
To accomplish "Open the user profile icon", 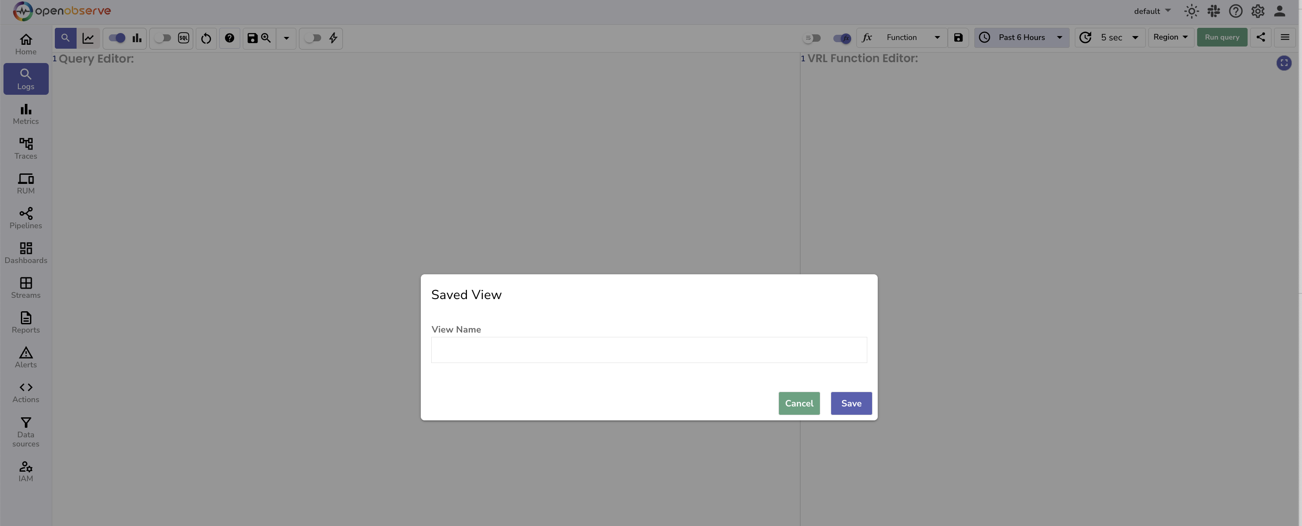I will tap(1280, 11).
